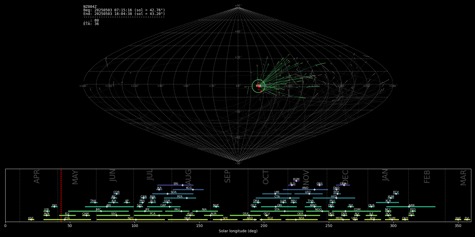Click the EVI shower label
Viewport: 475px width, 237px height.
[x=467, y=218]
